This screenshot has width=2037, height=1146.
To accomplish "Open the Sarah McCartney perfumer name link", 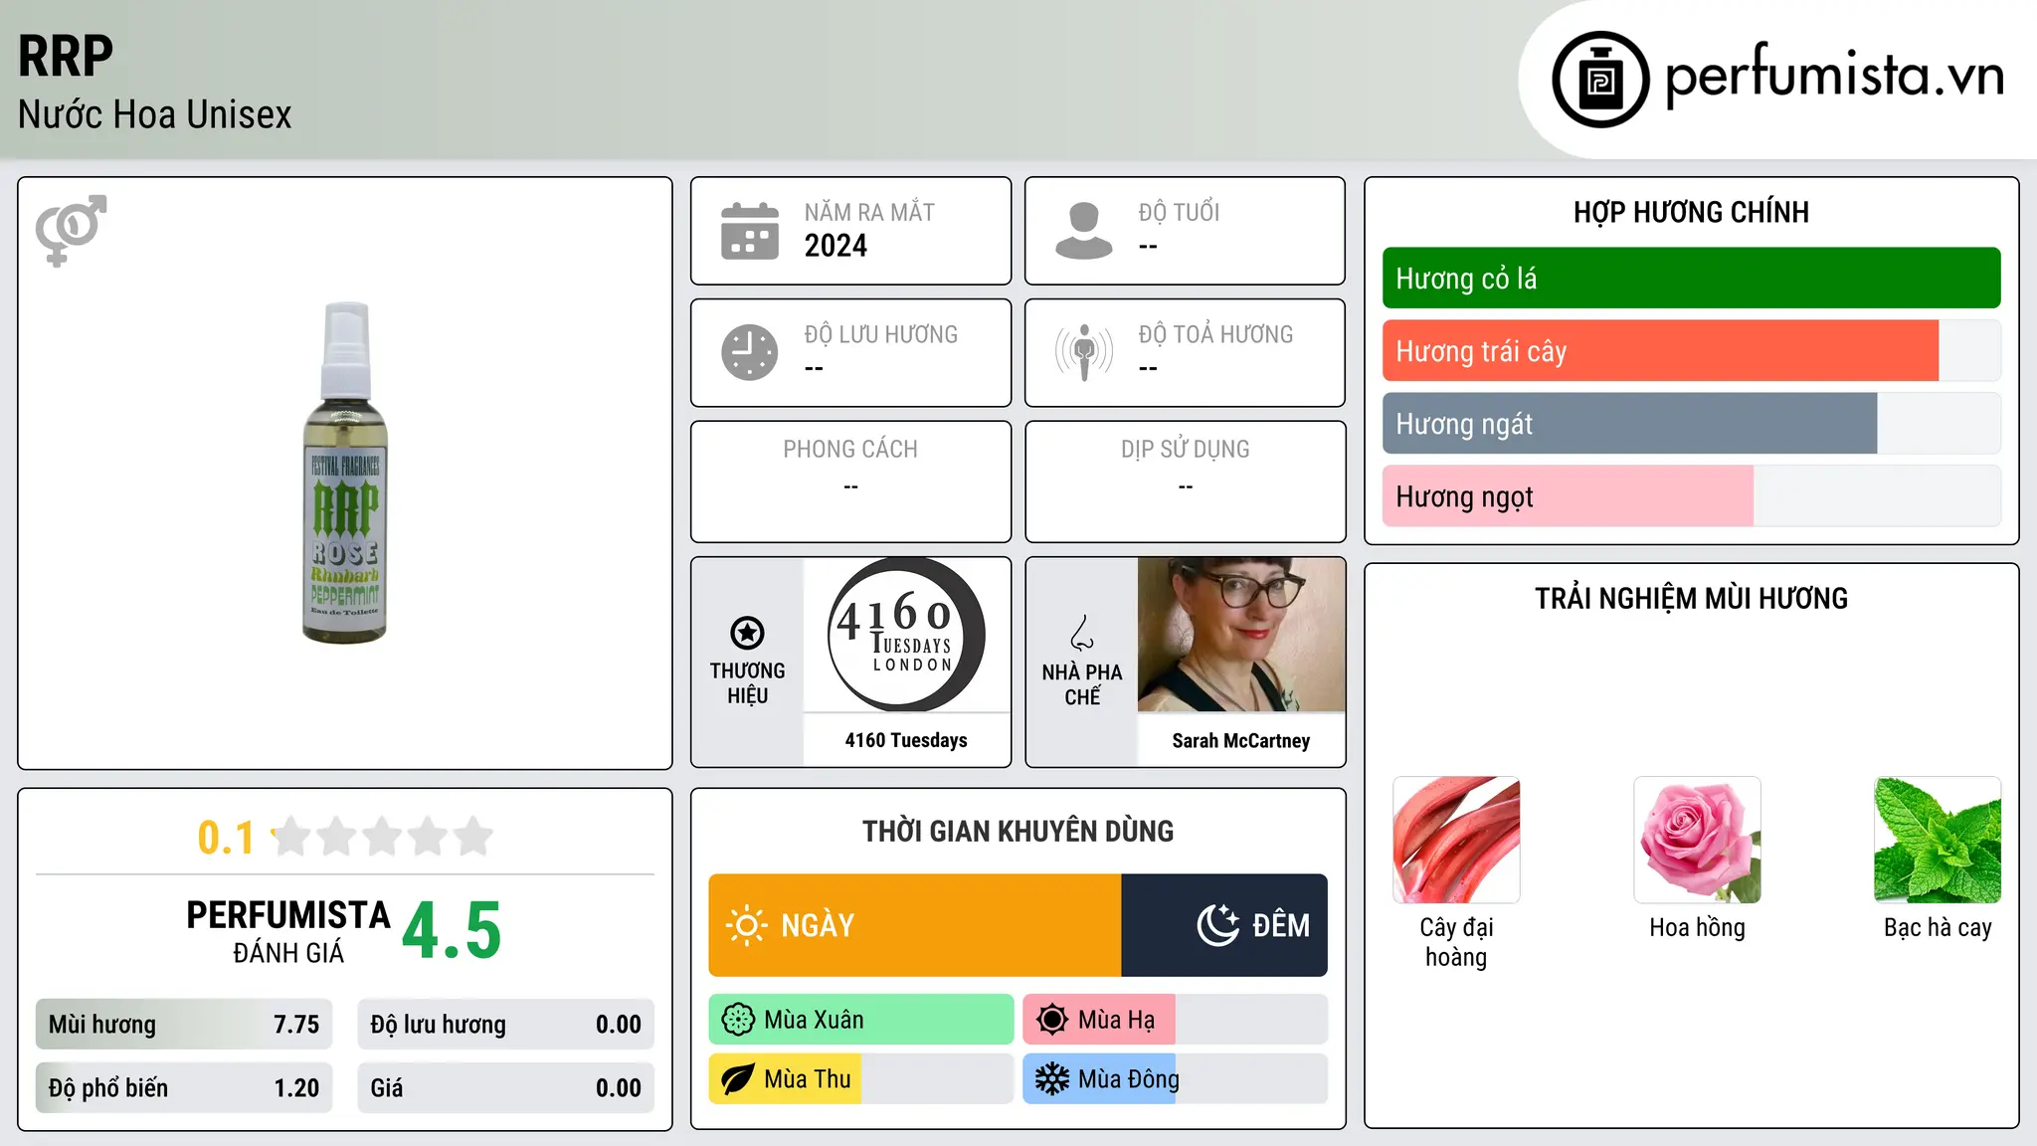I will coord(1241,740).
